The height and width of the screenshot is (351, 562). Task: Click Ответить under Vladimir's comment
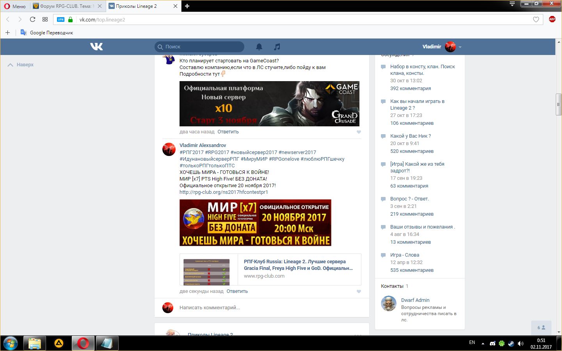(x=237, y=291)
